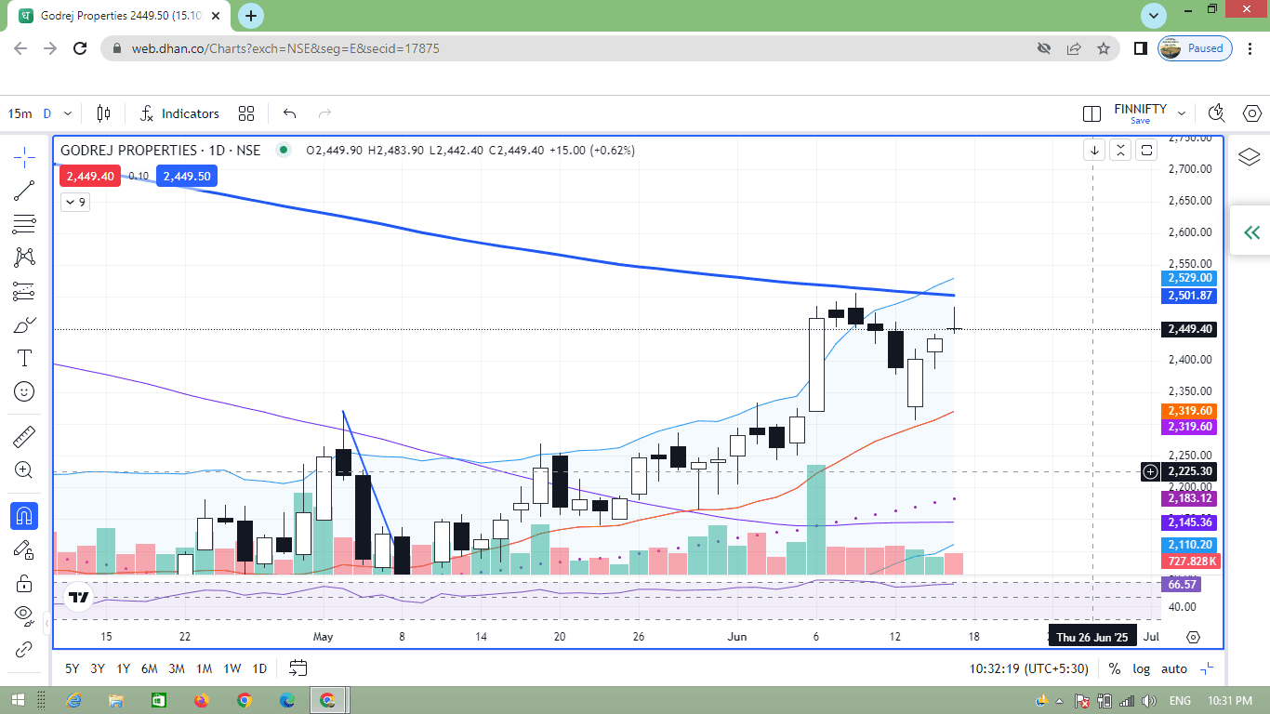Toggle percentage price scale
The width and height of the screenshot is (1270, 714).
(1114, 668)
